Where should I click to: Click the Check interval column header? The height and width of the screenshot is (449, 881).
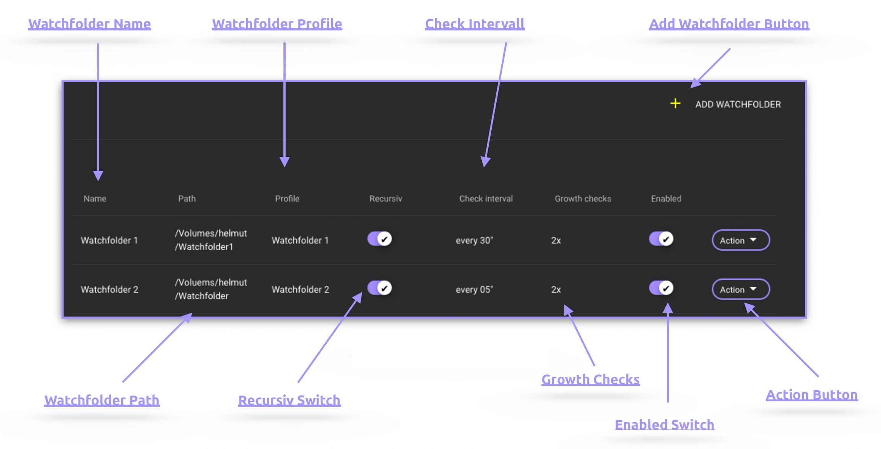tap(486, 199)
